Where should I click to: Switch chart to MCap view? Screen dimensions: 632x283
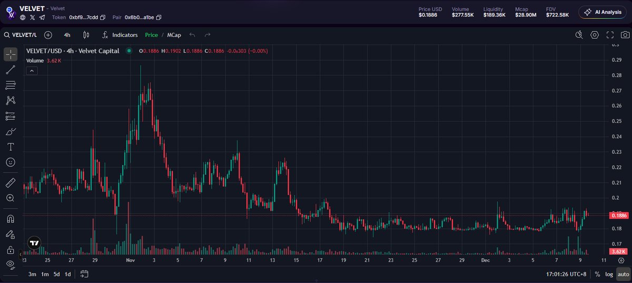(174, 35)
